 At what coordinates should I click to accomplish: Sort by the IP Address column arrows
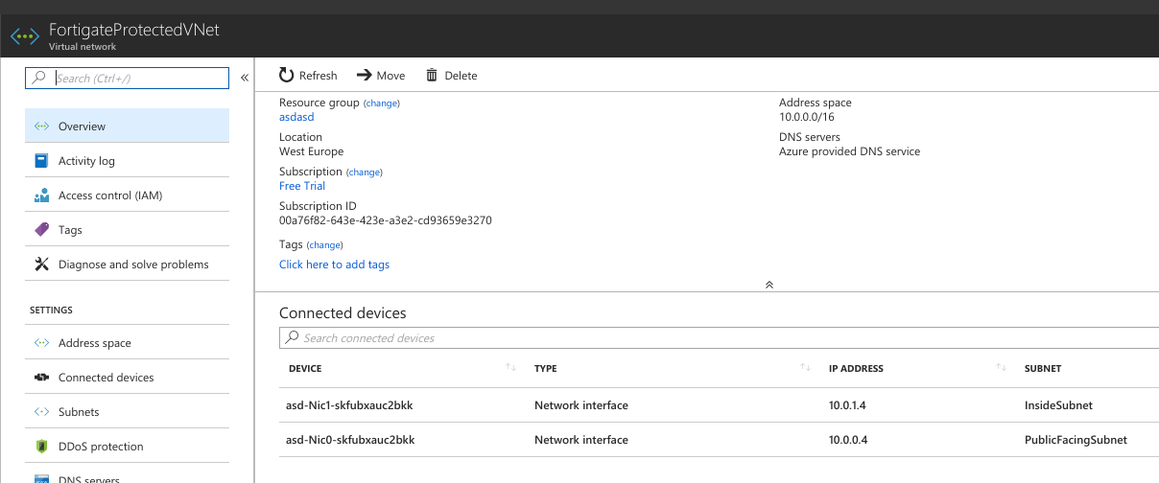coord(1002,368)
